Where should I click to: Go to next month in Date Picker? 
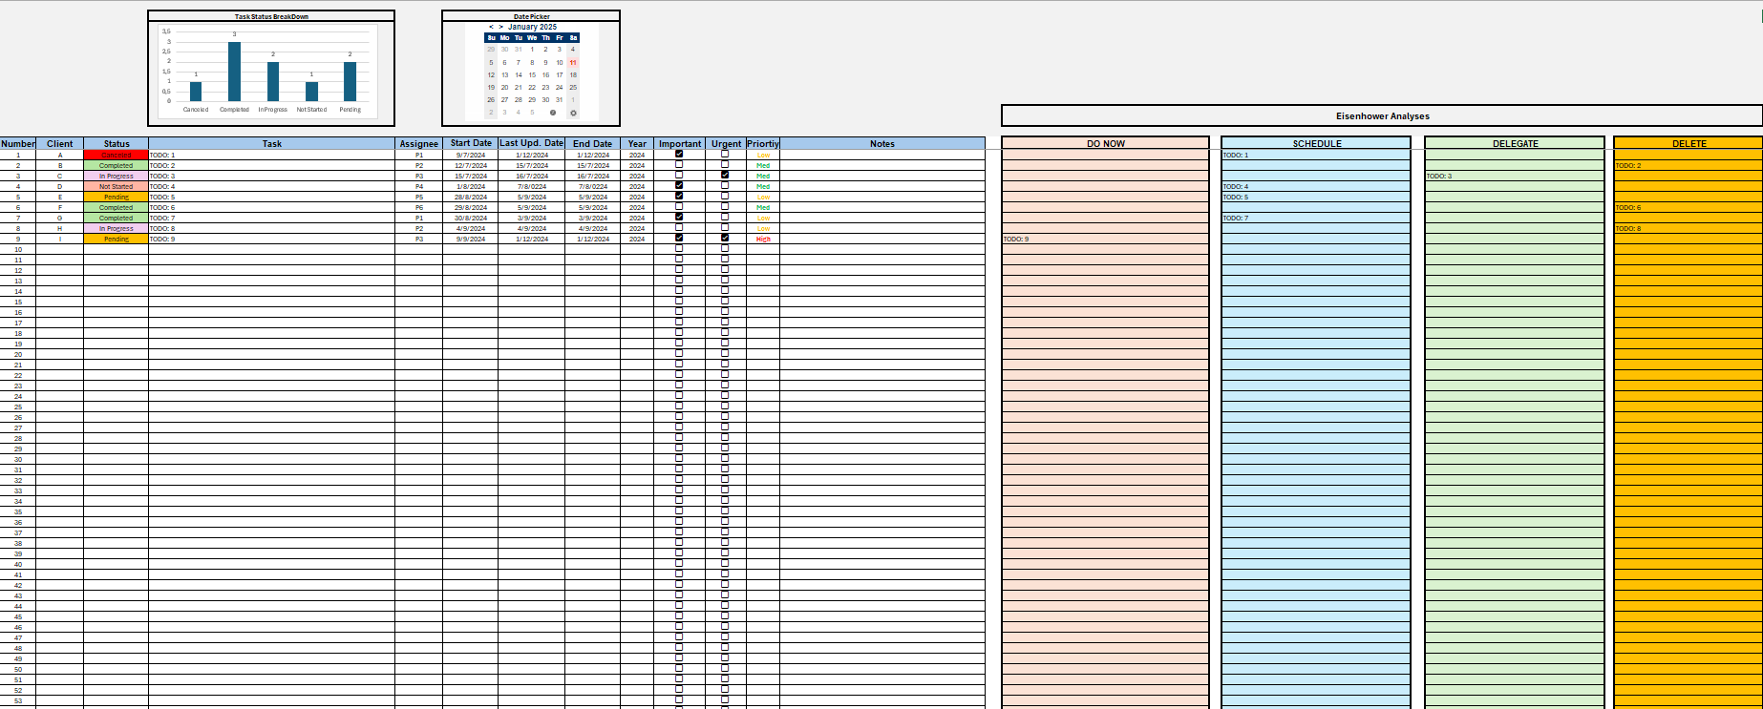coord(500,27)
